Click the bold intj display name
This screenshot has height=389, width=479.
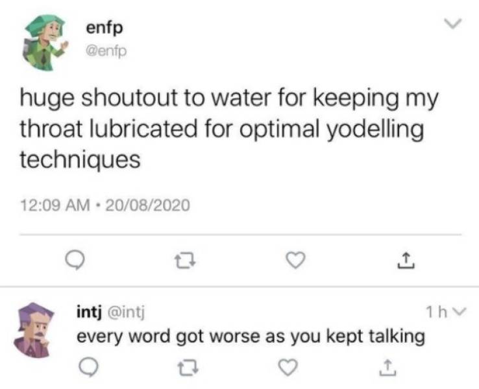tap(89, 312)
